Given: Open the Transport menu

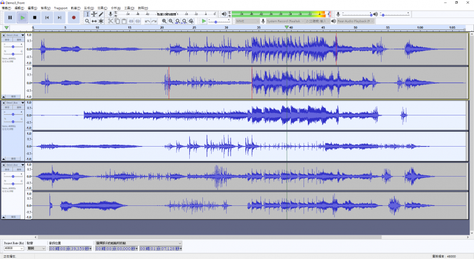Looking at the screenshot, I should tap(61, 8).
